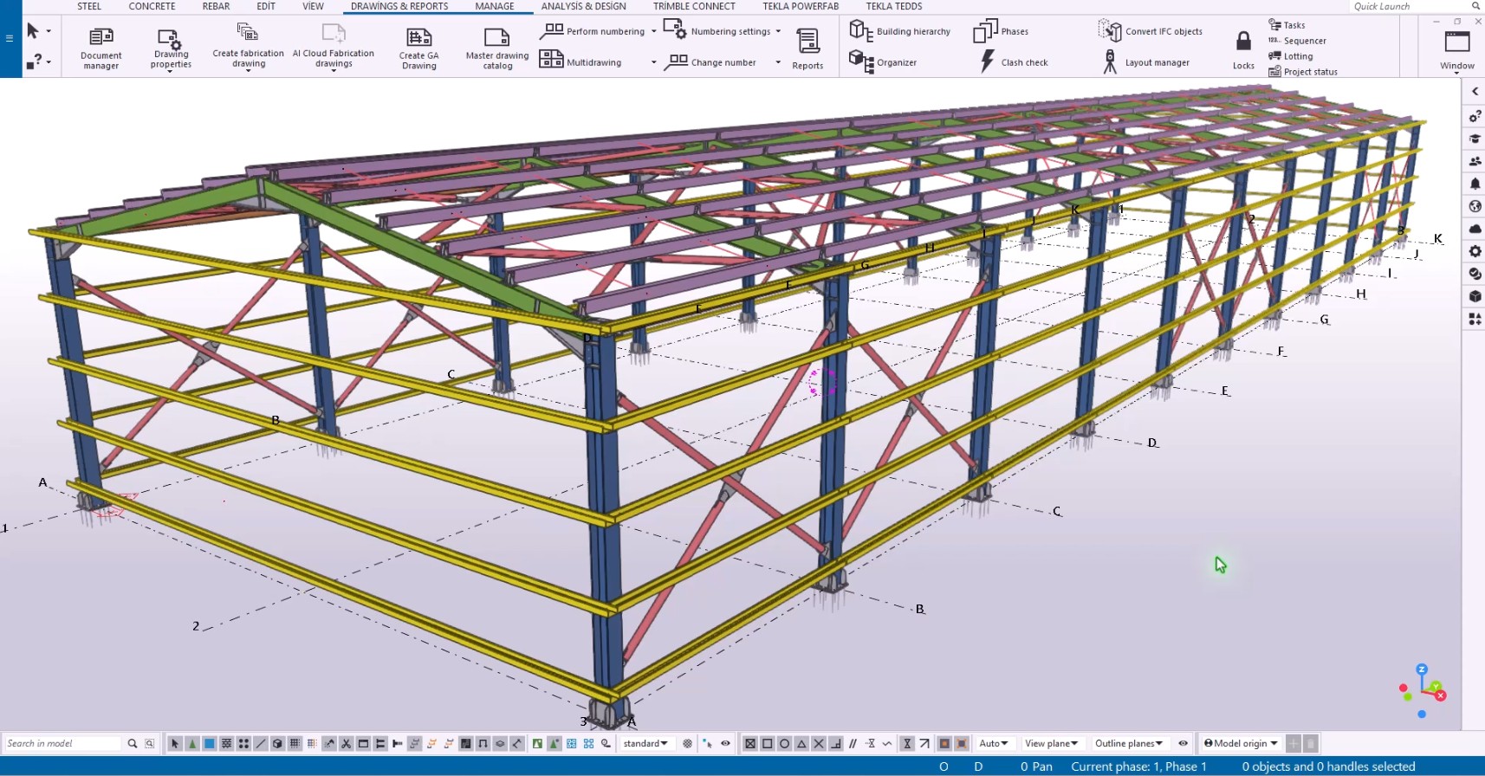Switch to the STEEL ribbon tab
The height and width of the screenshot is (776, 1485).
pyautogui.click(x=89, y=6)
